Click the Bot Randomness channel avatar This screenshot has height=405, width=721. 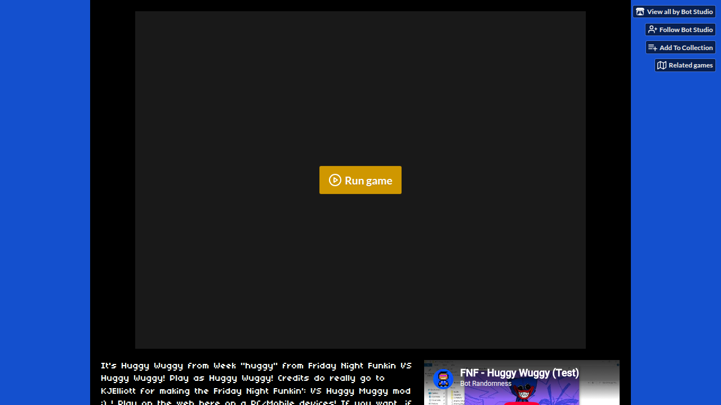pos(443,379)
